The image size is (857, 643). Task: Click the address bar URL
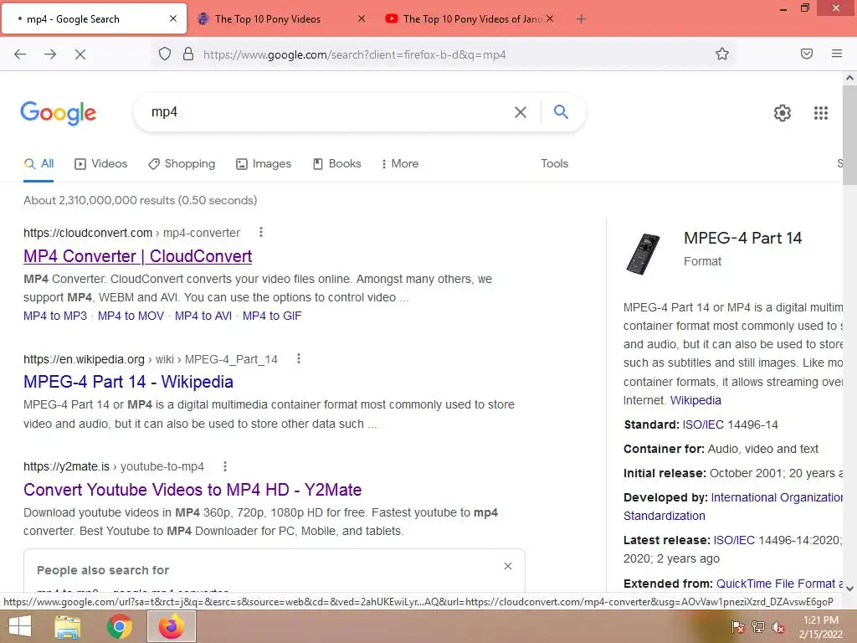pos(354,54)
